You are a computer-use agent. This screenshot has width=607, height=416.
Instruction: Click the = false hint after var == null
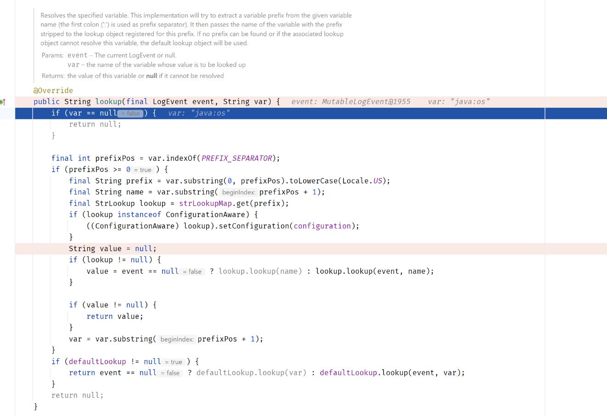131,113
